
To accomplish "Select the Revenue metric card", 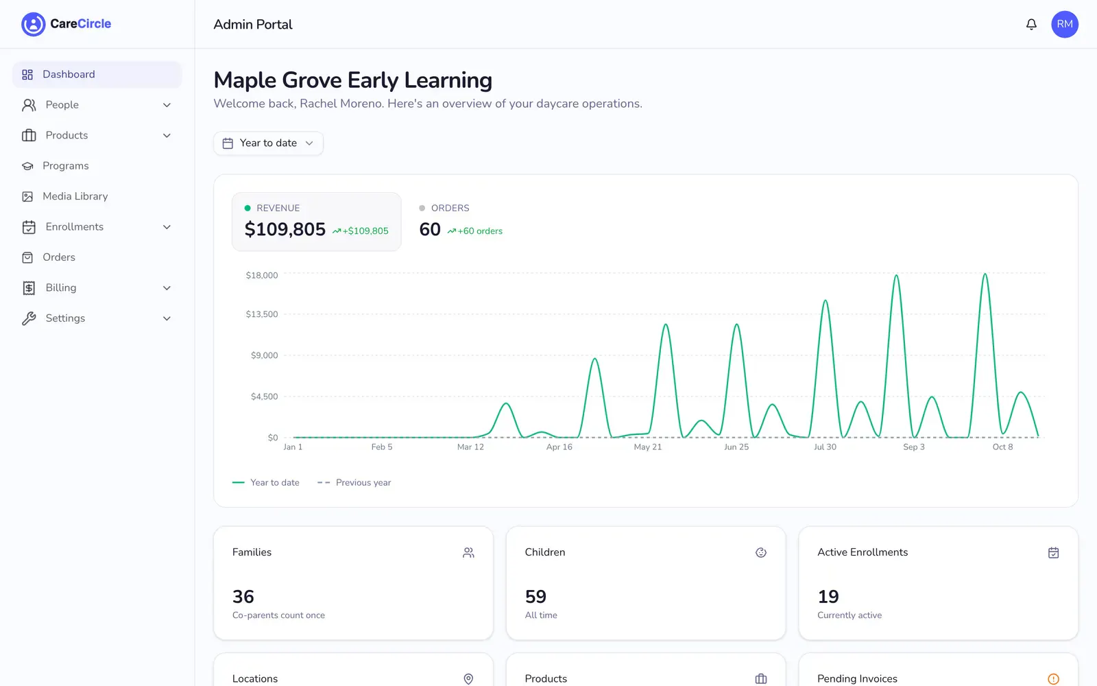I will pyautogui.click(x=317, y=222).
